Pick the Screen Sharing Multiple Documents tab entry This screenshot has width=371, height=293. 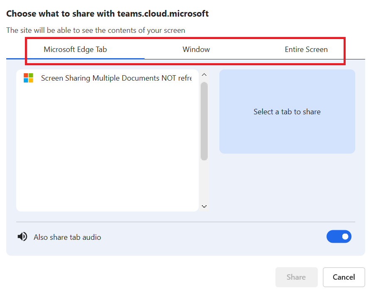coord(108,78)
